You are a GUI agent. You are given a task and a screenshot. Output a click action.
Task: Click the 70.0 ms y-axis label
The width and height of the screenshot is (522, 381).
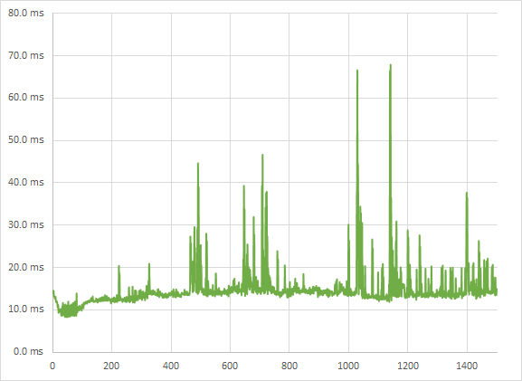(x=26, y=55)
